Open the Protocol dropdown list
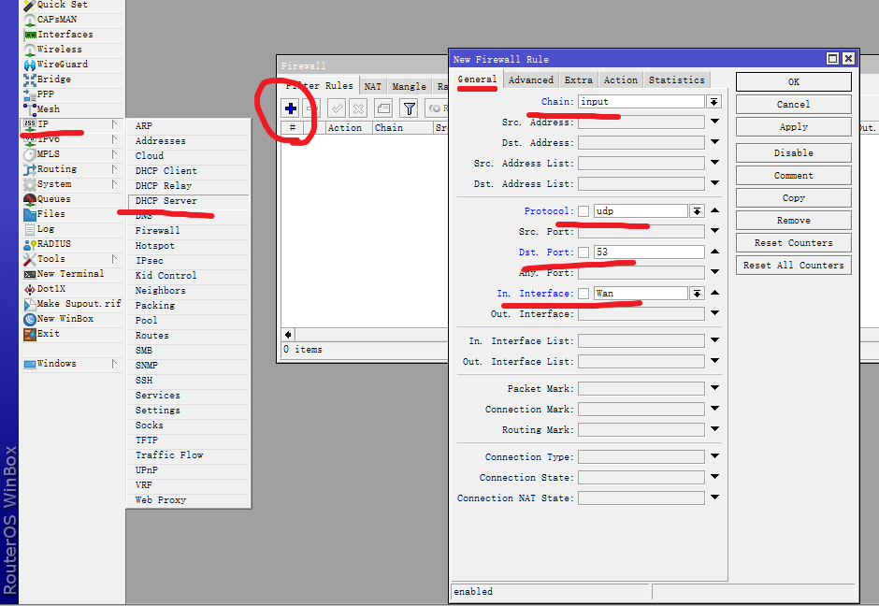 [x=697, y=211]
